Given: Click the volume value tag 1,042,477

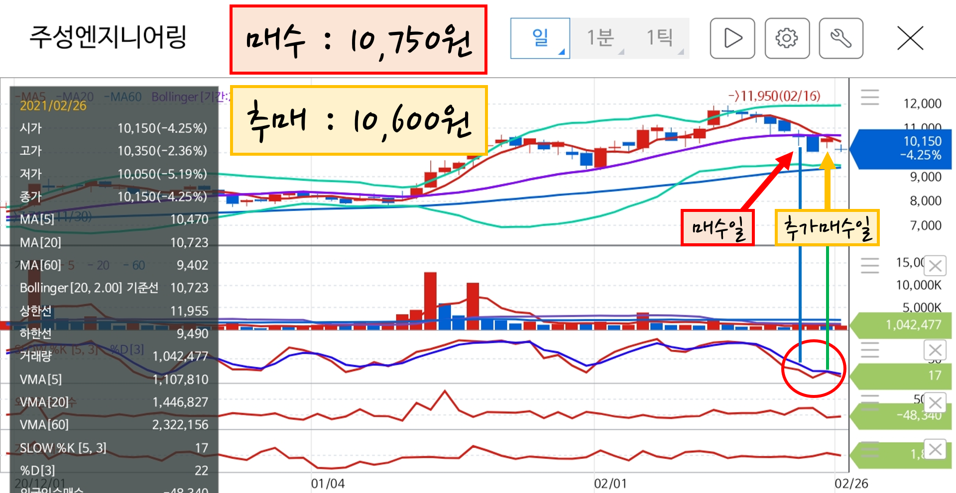Looking at the screenshot, I should [901, 325].
